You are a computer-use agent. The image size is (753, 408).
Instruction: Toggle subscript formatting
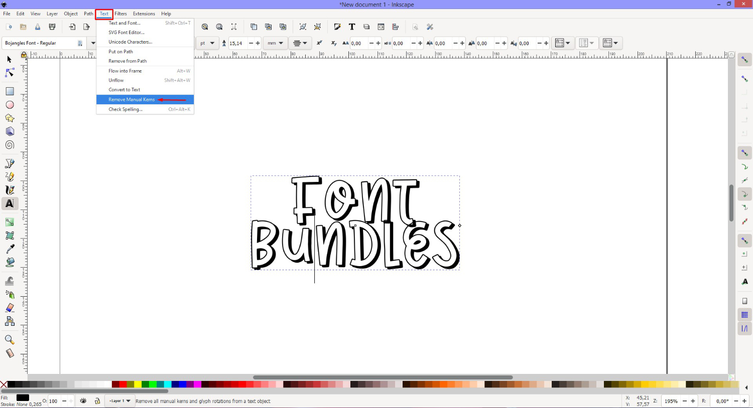click(334, 43)
